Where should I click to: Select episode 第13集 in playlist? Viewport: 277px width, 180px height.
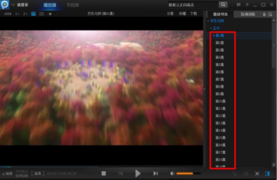tap(220, 123)
